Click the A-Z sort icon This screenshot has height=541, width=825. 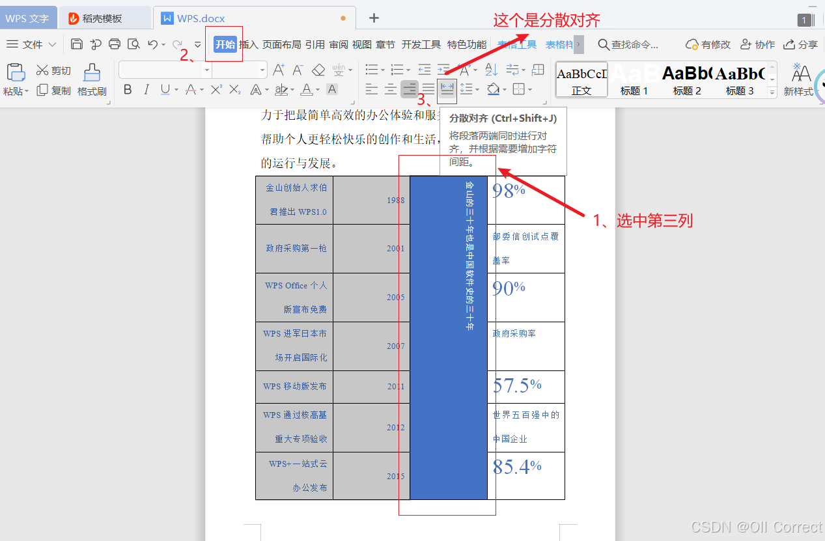493,70
